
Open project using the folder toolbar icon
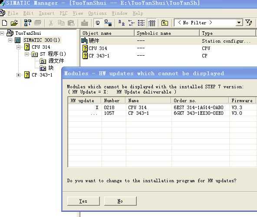[x=14, y=23]
